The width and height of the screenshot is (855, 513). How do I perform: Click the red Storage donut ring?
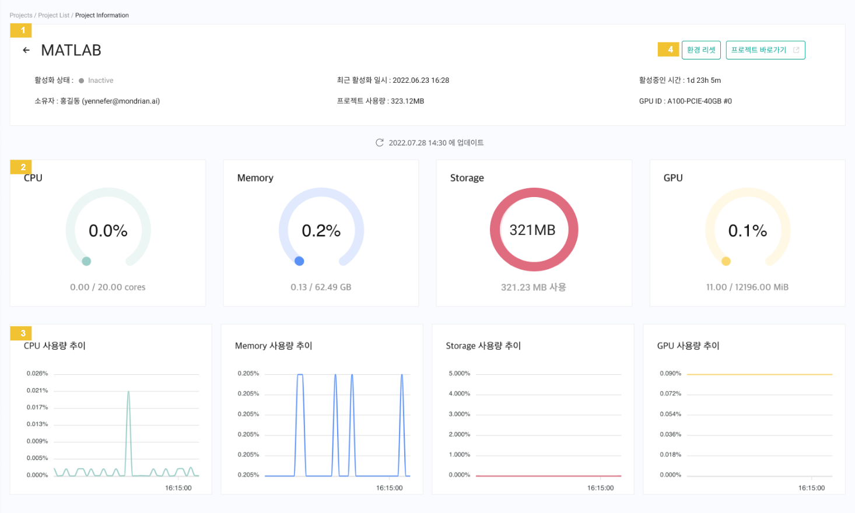[x=495, y=230]
